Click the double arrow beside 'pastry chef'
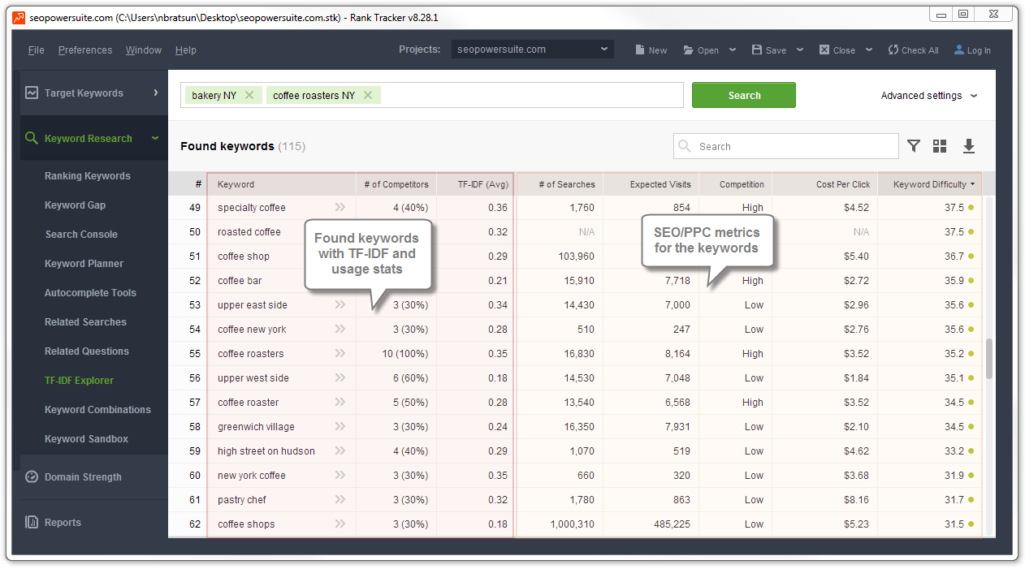1025x569 pixels. point(340,499)
